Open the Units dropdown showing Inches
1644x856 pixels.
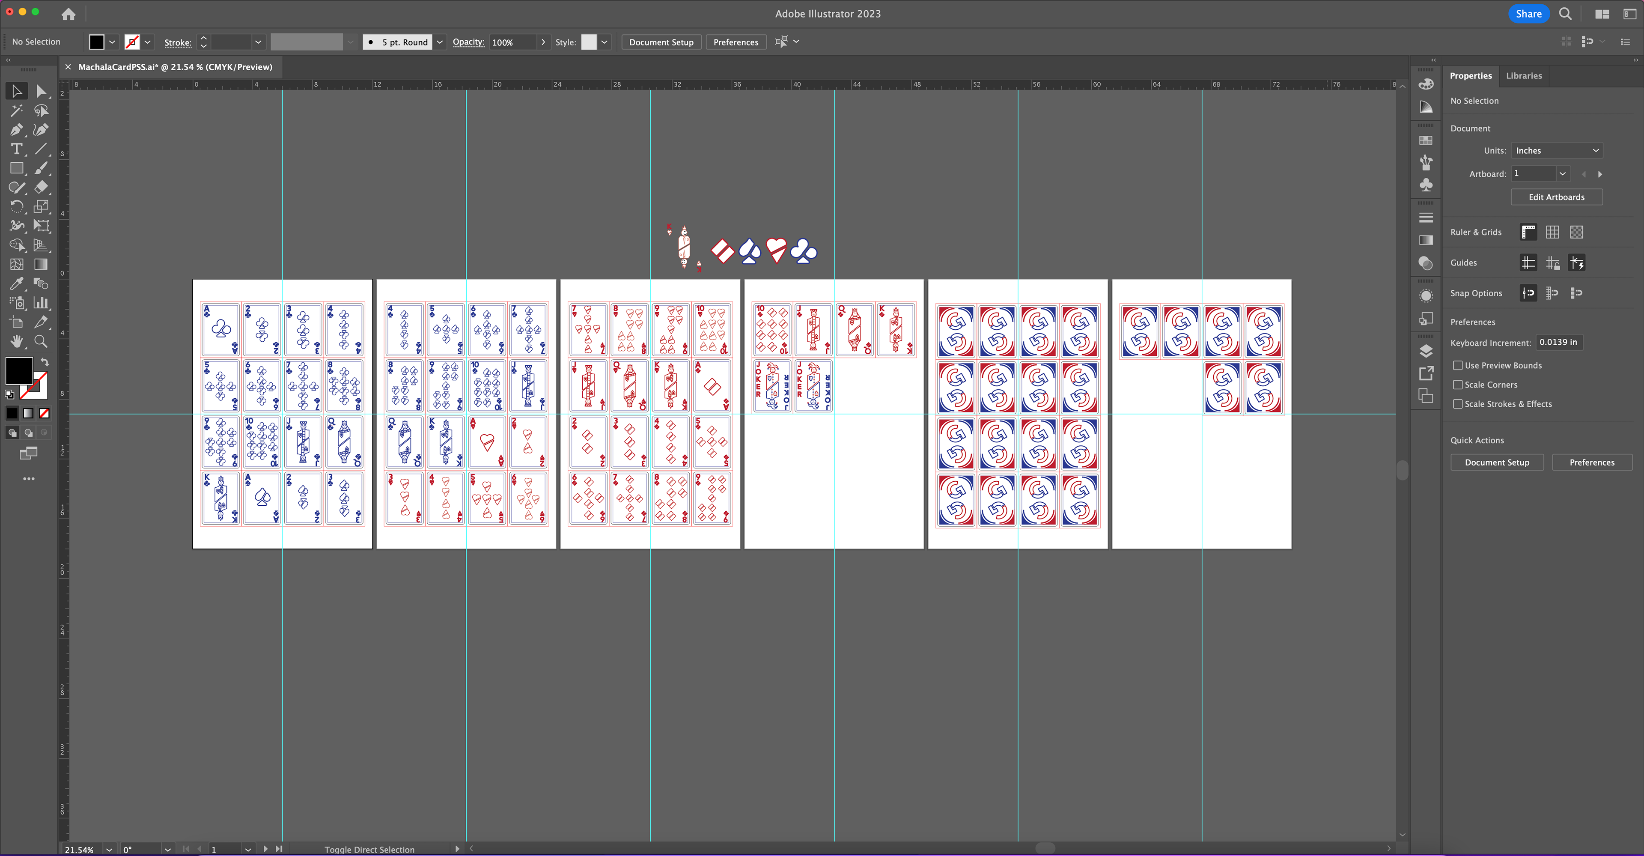(1557, 150)
